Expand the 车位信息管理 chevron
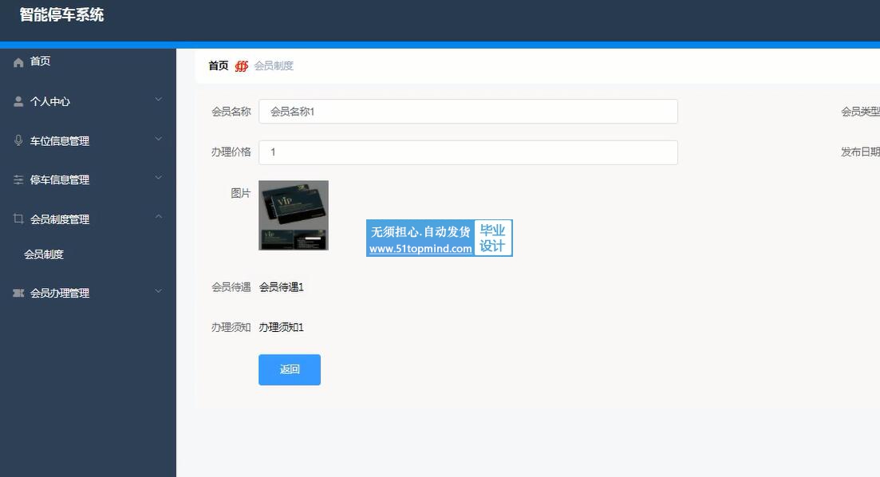The image size is (880, 477). pyautogui.click(x=158, y=139)
